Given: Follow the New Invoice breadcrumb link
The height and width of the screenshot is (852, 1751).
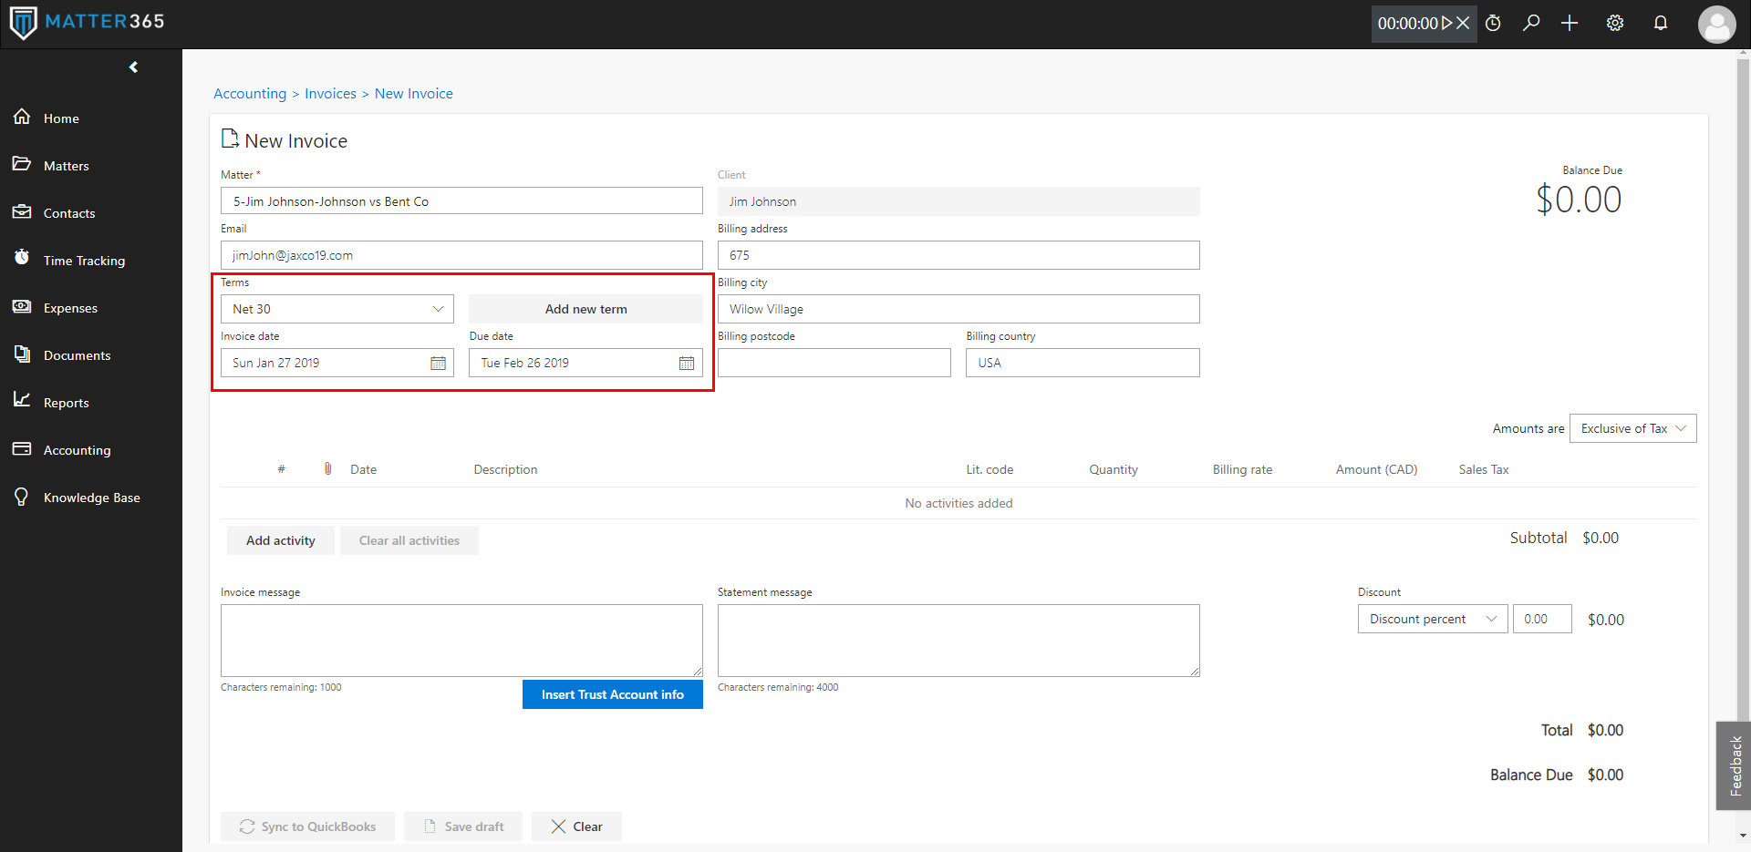Looking at the screenshot, I should [x=414, y=94].
